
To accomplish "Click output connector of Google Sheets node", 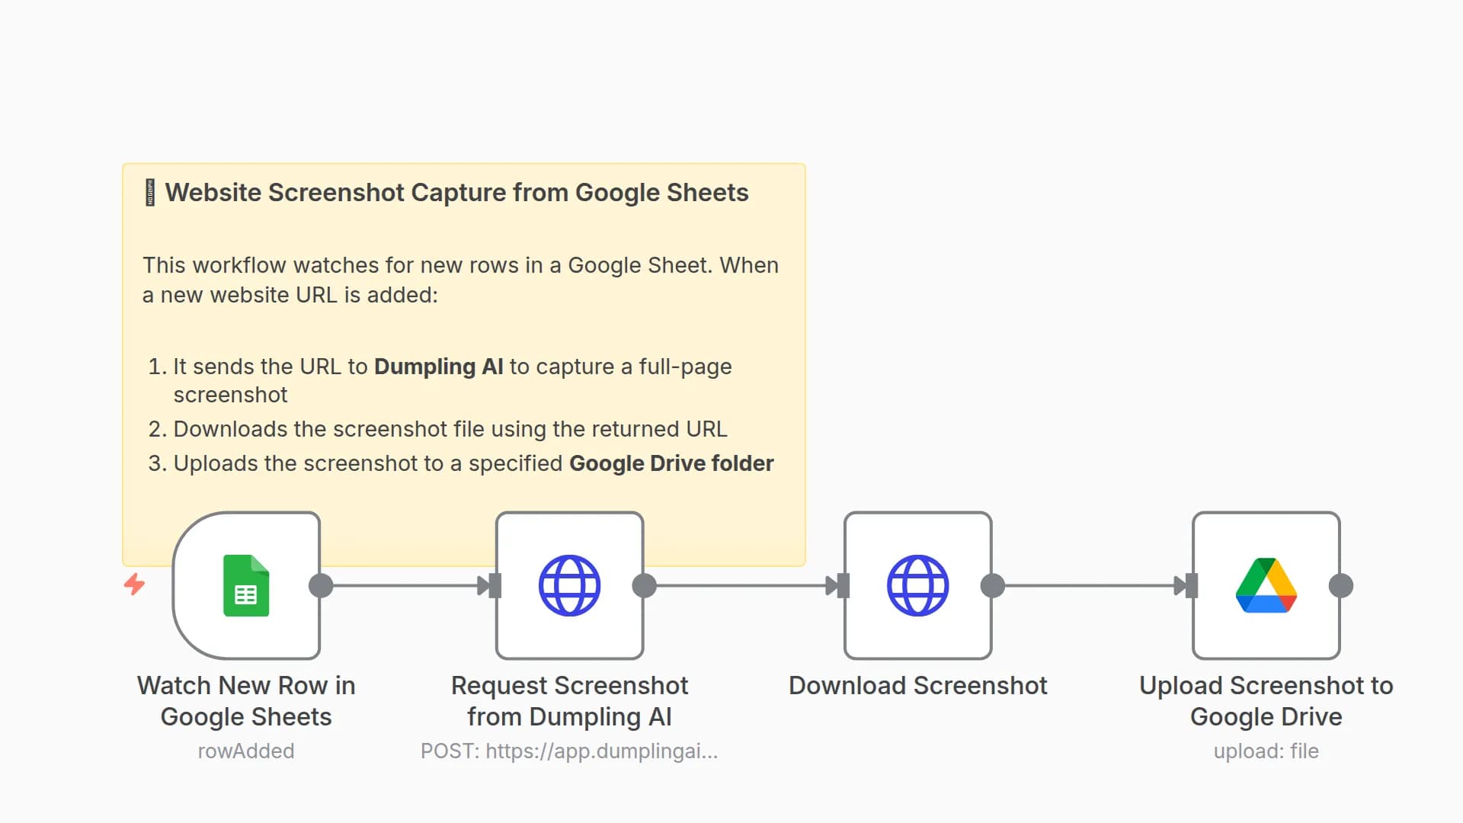I will click(x=321, y=585).
